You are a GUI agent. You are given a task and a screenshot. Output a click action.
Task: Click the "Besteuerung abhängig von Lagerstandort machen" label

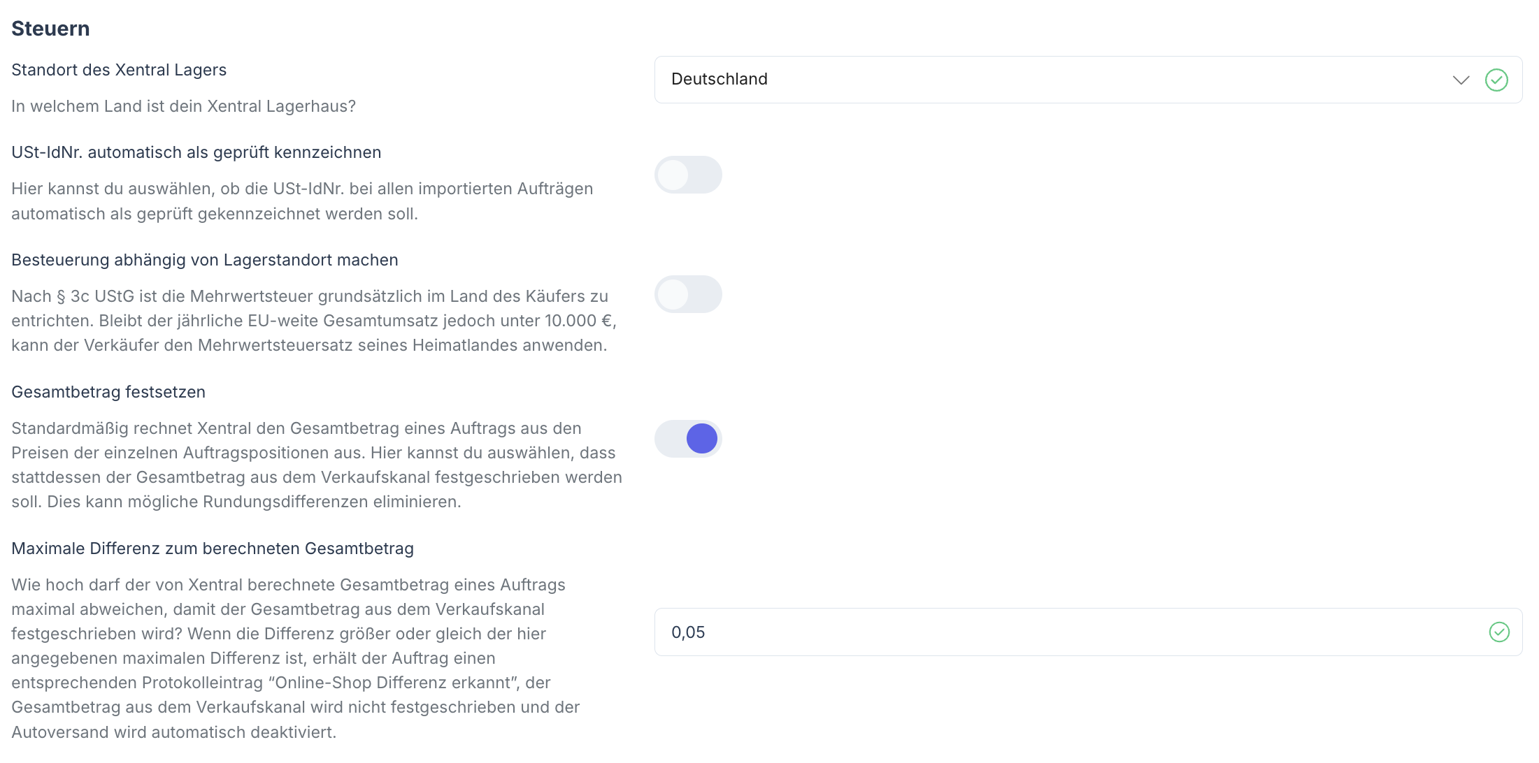pyautogui.click(x=204, y=260)
